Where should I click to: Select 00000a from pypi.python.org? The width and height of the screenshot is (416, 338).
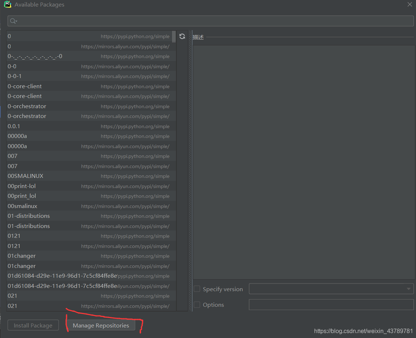click(91, 136)
